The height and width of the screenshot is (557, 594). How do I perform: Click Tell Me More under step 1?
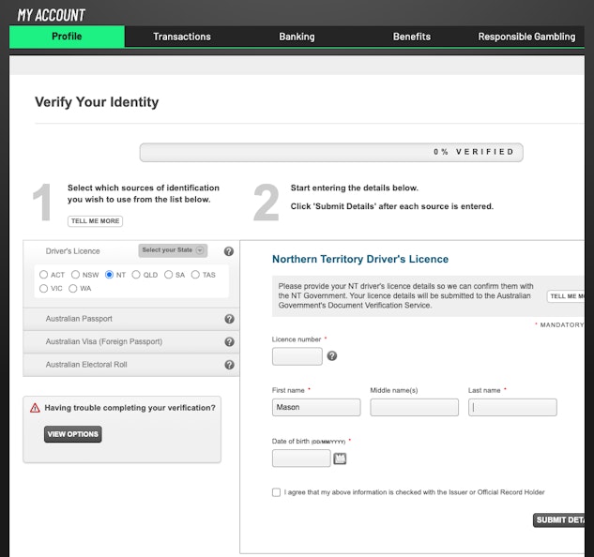[95, 221]
